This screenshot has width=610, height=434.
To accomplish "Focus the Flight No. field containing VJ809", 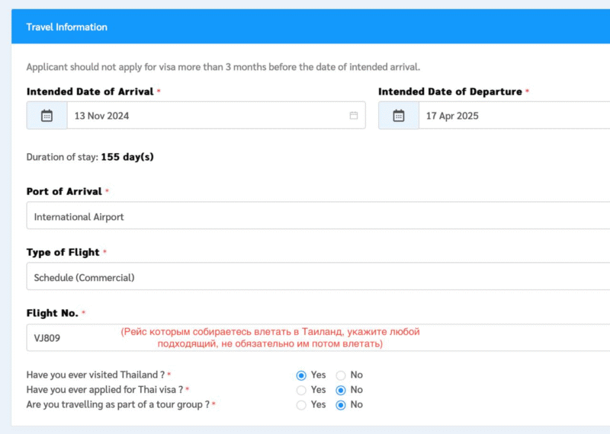I will [69, 337].
